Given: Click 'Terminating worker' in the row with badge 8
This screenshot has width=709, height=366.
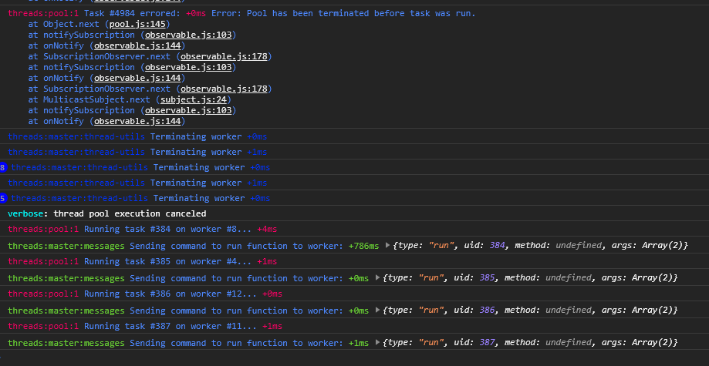Looking at the screenshot, I should coord(199,168).
